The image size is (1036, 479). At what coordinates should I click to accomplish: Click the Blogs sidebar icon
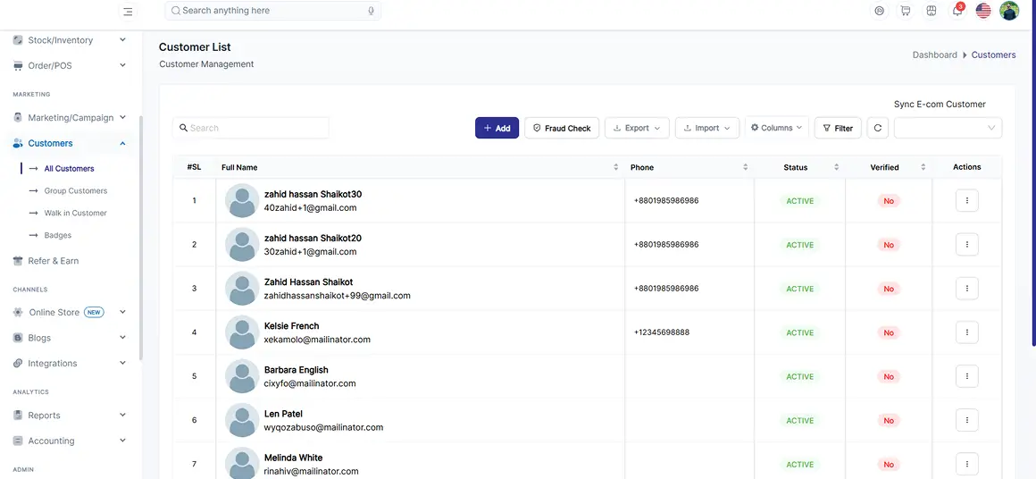click(18, 338)
